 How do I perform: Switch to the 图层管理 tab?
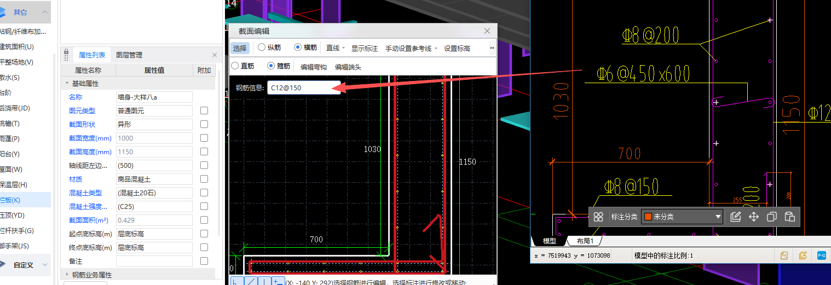point(129,55)
